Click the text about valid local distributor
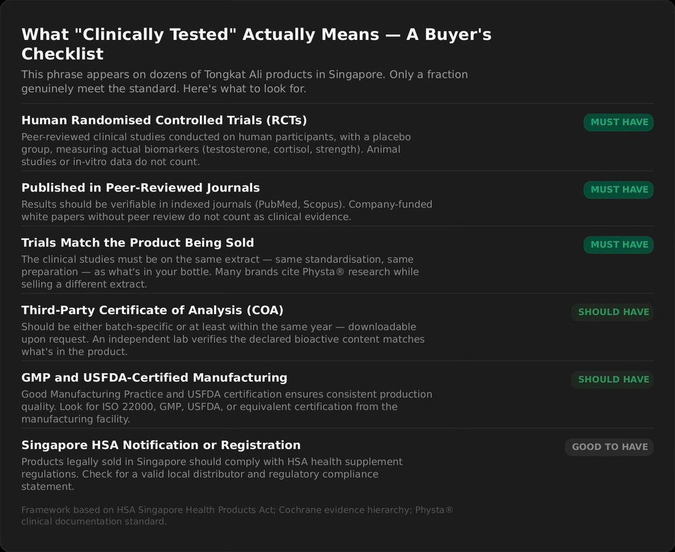Screen dimensions: 675x552 point(212,474)
